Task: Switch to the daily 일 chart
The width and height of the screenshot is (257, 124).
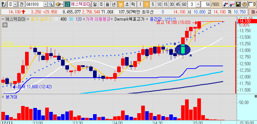Action: tap(95, 4)
